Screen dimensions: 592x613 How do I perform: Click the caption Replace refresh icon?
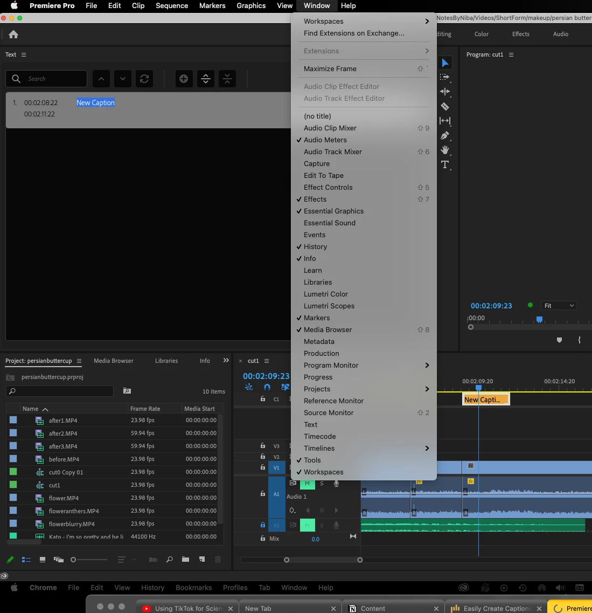(144, 79)
